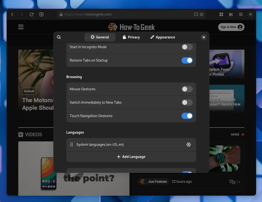This screenshot has height=202, width=262.
Task: Click the Motorola article headline
Action: 38,104
